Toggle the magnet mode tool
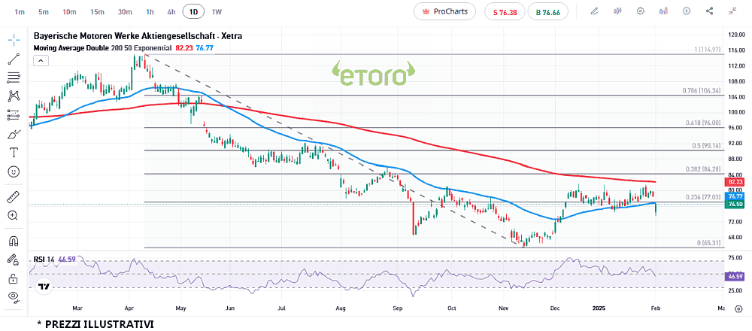 (x=14, y=240)
